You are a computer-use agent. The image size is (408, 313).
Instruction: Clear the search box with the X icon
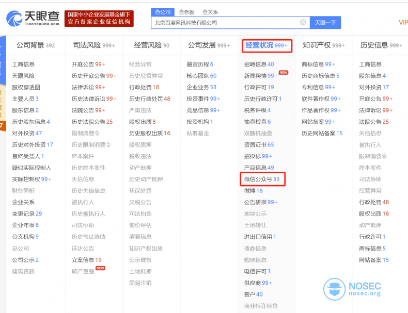pyautogui.click(x=303, y=23)
